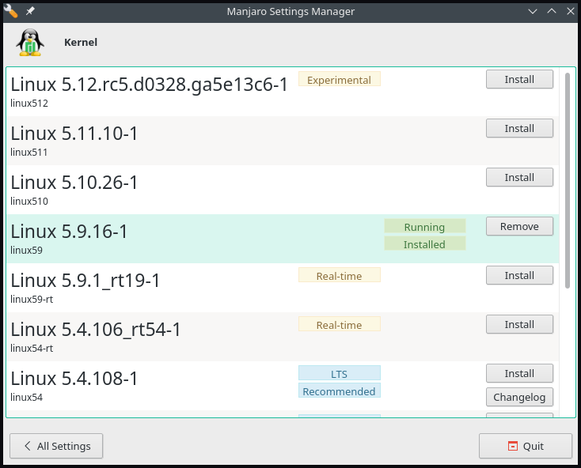This screenshot has width=581, height=468.
Task: Click the Recommended tag label
Action: coord(340,391)
